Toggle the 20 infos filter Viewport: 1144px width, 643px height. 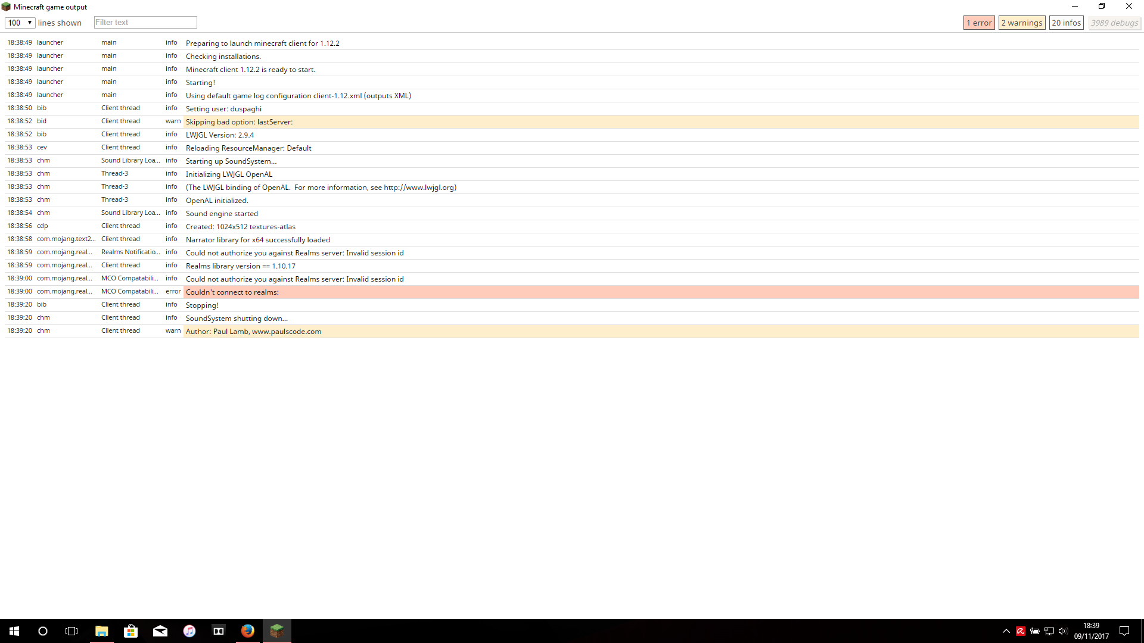click(x=1066, y=23)
